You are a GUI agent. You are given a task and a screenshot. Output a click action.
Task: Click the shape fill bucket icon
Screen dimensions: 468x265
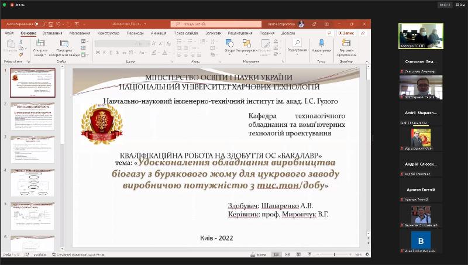pos(276,42)
